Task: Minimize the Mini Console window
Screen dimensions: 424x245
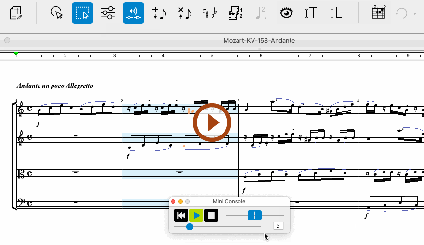Action: [180, 202]
